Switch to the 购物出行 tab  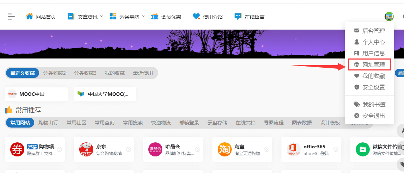coord(48,123)
